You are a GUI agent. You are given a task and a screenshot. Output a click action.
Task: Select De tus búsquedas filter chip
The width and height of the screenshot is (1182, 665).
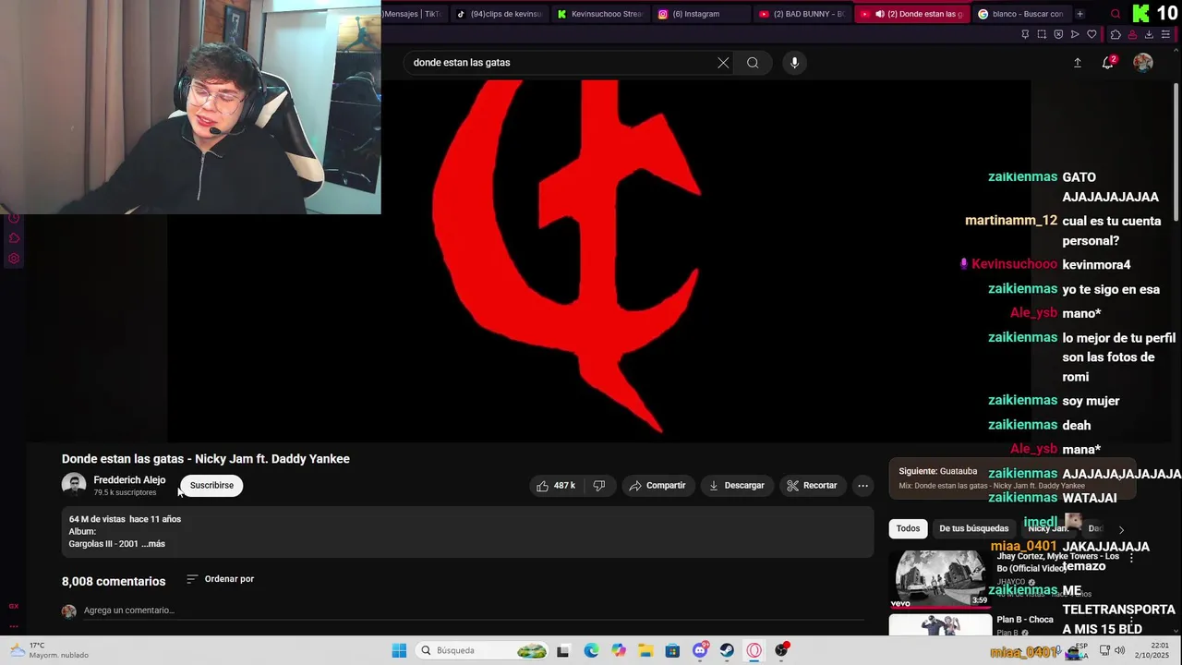pos(973,528)
